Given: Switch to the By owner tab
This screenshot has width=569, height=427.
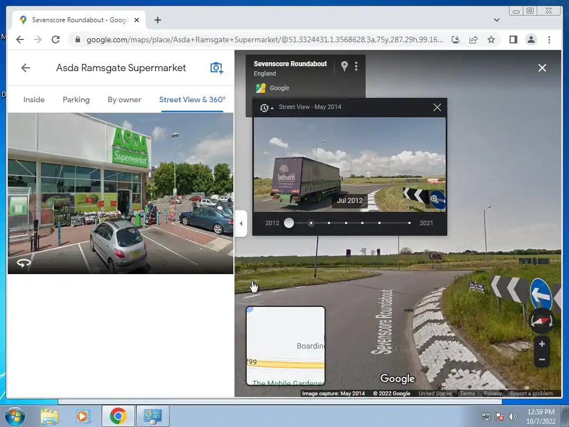Looking at the screenshot, I should click(124, 100).
